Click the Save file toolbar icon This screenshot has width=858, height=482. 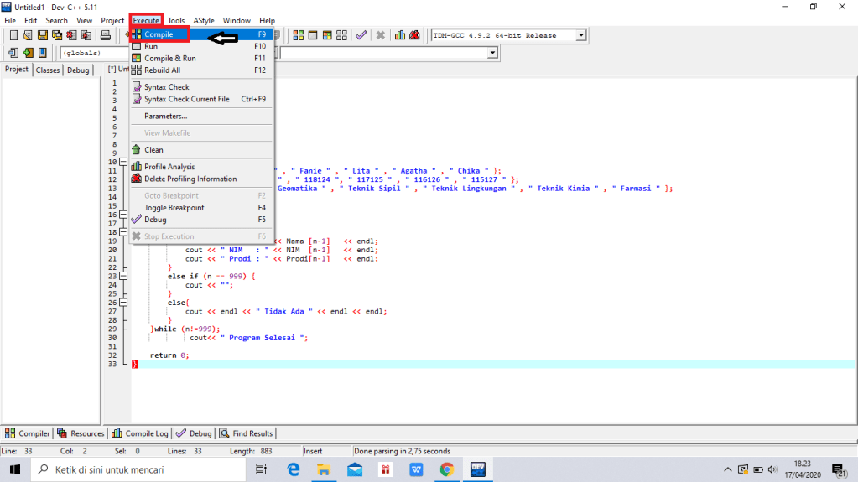point(43,35)
